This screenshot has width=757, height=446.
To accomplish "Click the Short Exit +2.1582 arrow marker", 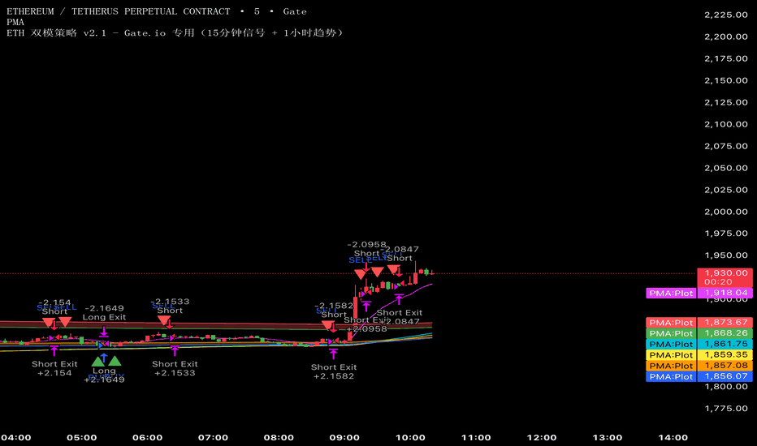I will pos(333,354).
